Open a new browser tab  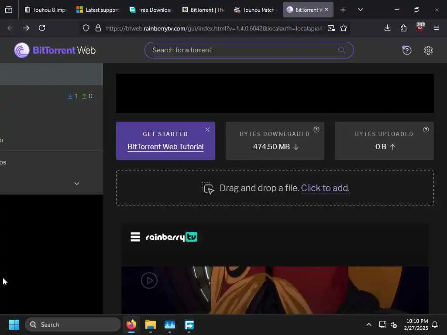point(343,10)
